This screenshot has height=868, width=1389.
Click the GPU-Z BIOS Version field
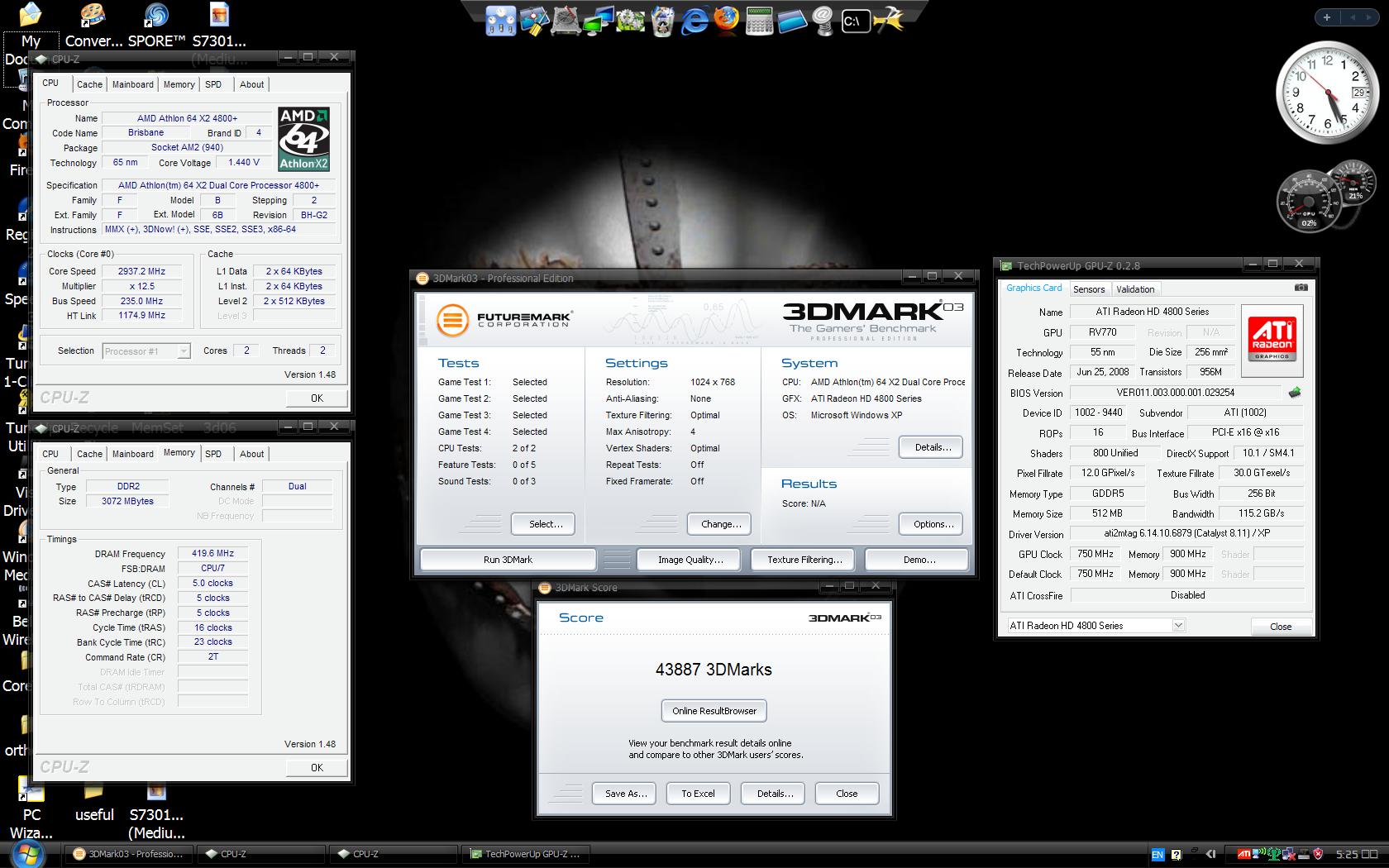click(1175, 393)
